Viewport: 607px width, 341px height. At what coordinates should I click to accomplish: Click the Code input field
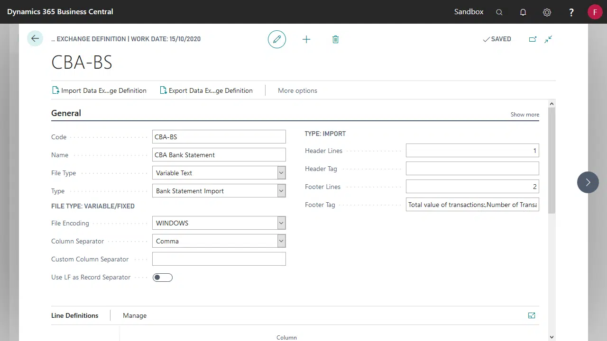tap(219, 137)
